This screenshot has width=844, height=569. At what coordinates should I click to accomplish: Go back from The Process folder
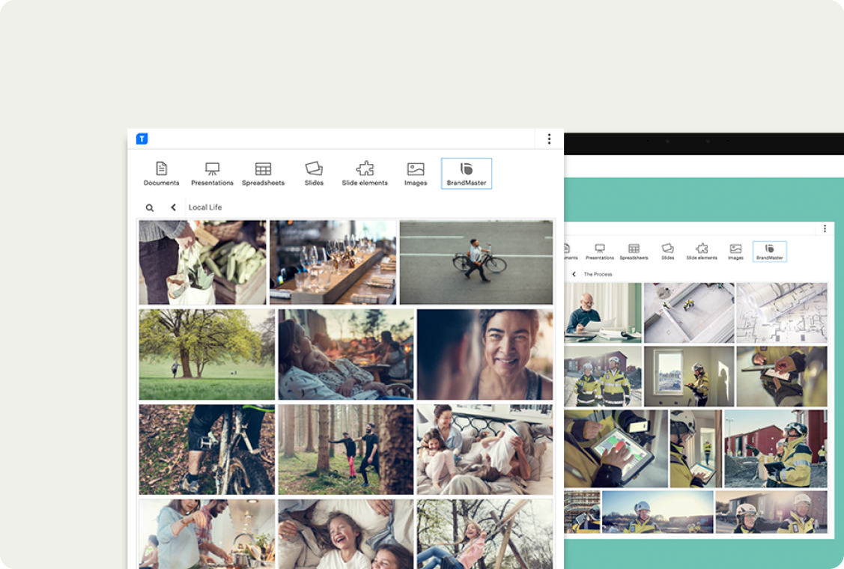point(574,274)
